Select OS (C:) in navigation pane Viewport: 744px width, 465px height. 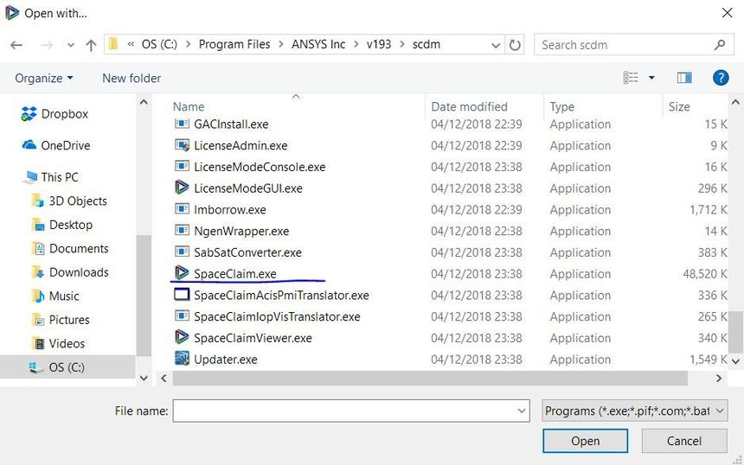(x=67, y=366)
